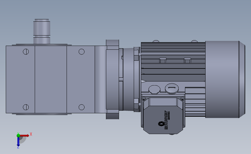Select the left lifting bump atop the motor
251x154 pixels.
[156, 41]
